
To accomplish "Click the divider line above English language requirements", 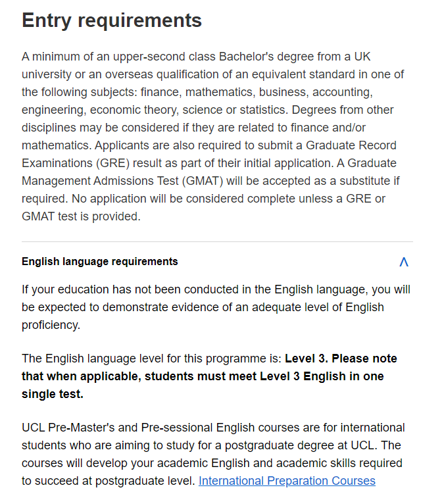I will coord(217,241).
